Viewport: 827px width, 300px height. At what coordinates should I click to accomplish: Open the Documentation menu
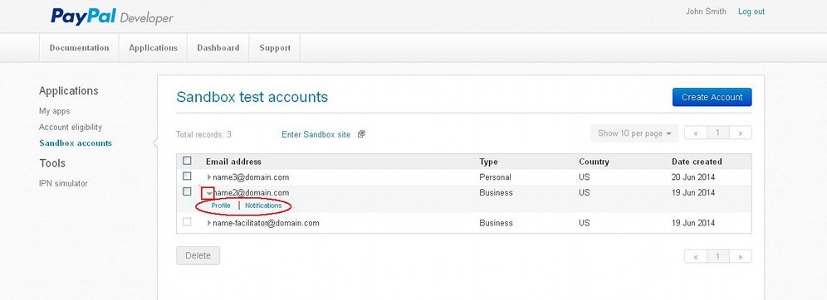[79, 48]
